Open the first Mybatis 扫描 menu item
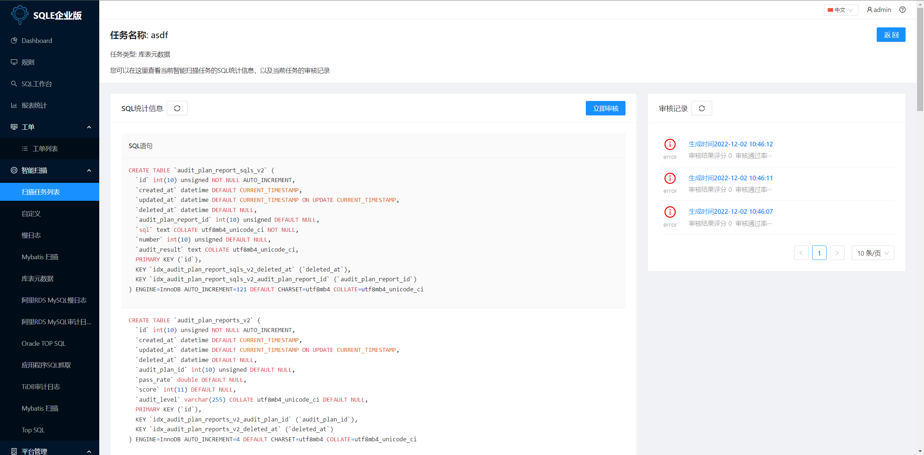Viewport: 924px width, 455px height. click(x=49, y=257)
